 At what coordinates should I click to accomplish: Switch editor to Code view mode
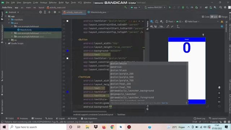coord(205,17)
